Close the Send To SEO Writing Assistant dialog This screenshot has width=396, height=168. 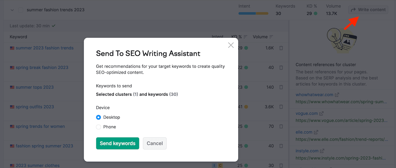[231, 45]
